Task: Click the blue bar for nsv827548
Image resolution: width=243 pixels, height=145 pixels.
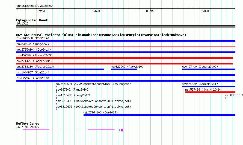Action: [126, 81]
